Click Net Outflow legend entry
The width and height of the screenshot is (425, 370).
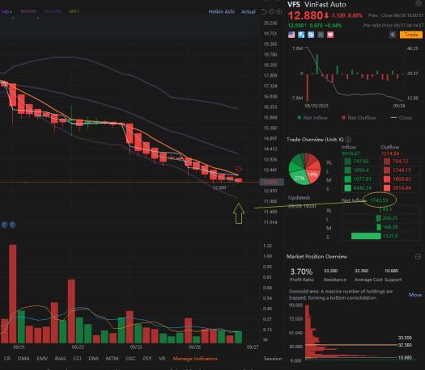[359, 118]
